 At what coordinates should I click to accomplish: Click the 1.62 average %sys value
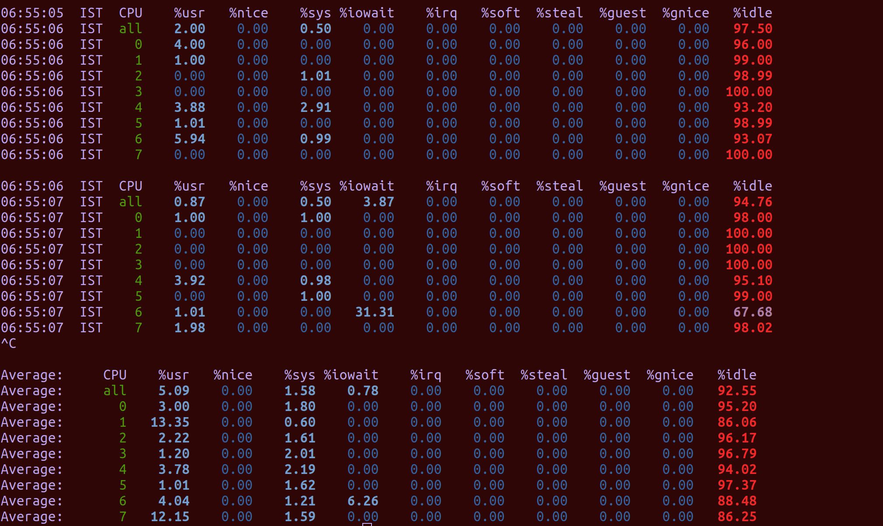point(300,485)
